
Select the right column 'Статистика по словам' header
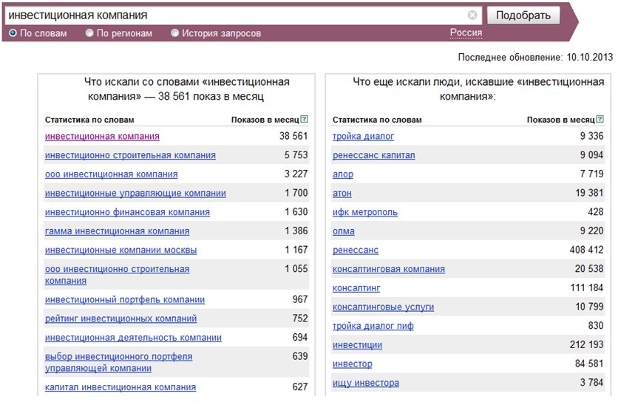(x=377, y=120)
